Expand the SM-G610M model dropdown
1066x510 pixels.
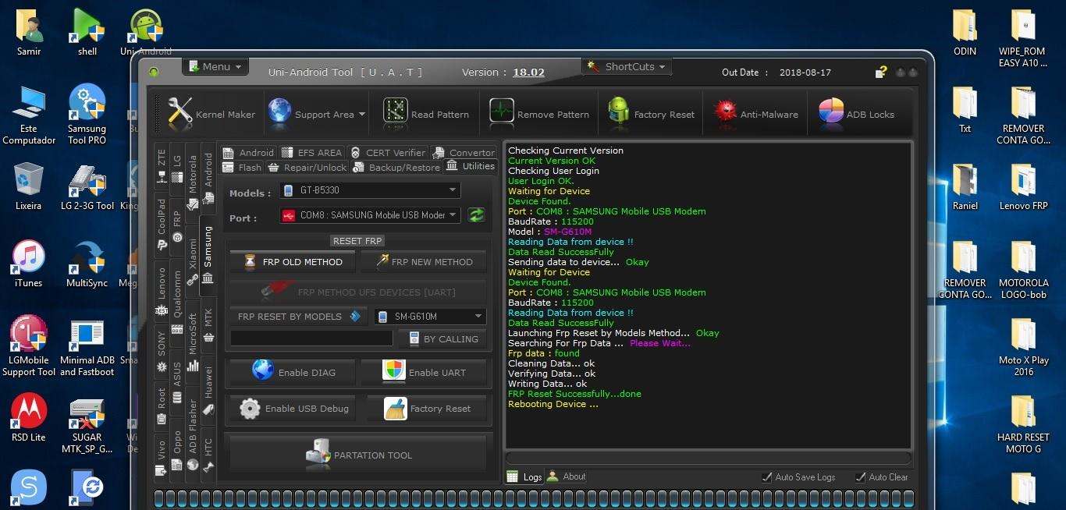pos(430,317)
